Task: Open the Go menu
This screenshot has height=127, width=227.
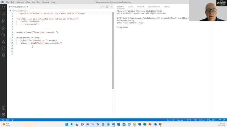Action: (33, 2)
